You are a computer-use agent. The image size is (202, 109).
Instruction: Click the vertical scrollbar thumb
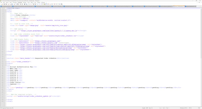click(x=201, y=33)
